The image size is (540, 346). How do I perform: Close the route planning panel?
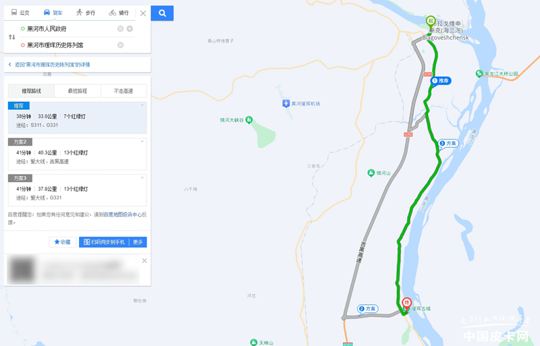click(143, 13)
